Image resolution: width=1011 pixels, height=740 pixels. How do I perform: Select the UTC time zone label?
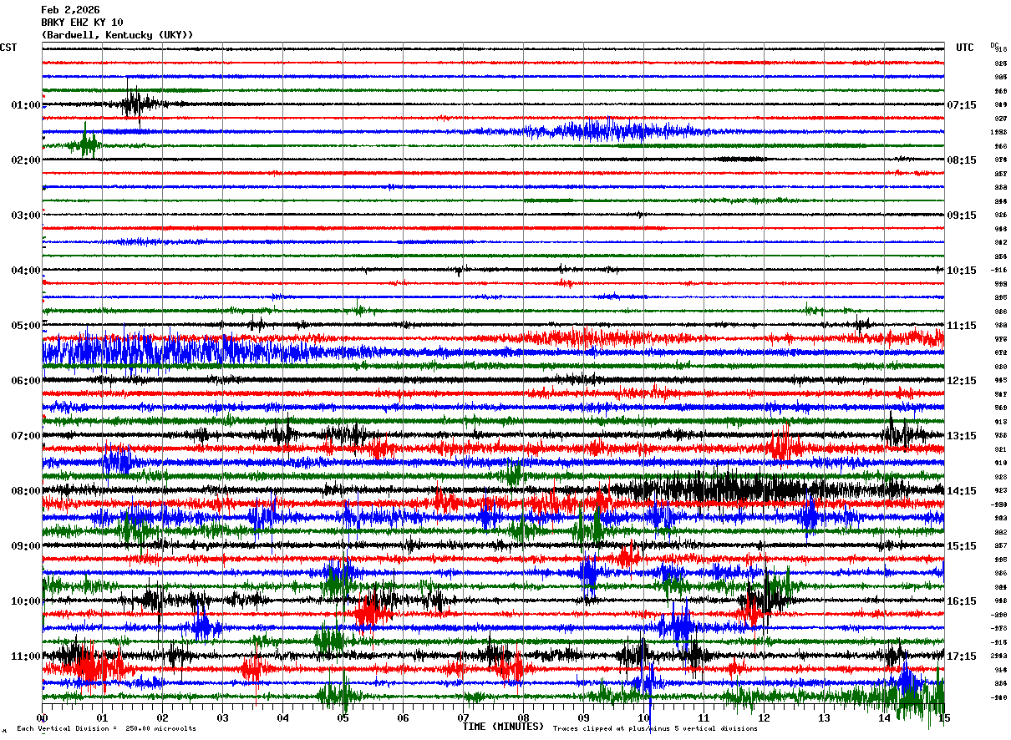click(965, 48)
